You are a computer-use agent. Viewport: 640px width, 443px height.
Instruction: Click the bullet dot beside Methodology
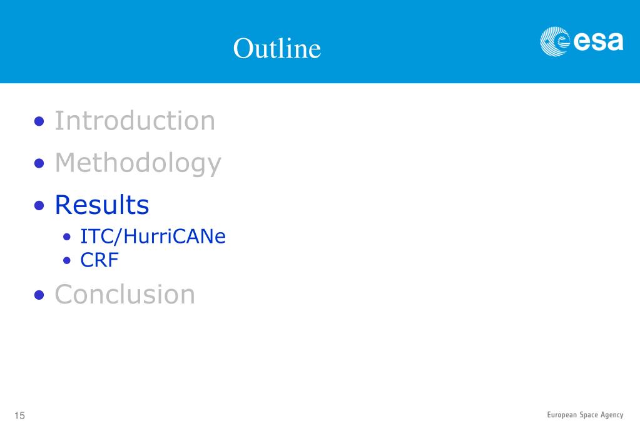coord(39,163)
